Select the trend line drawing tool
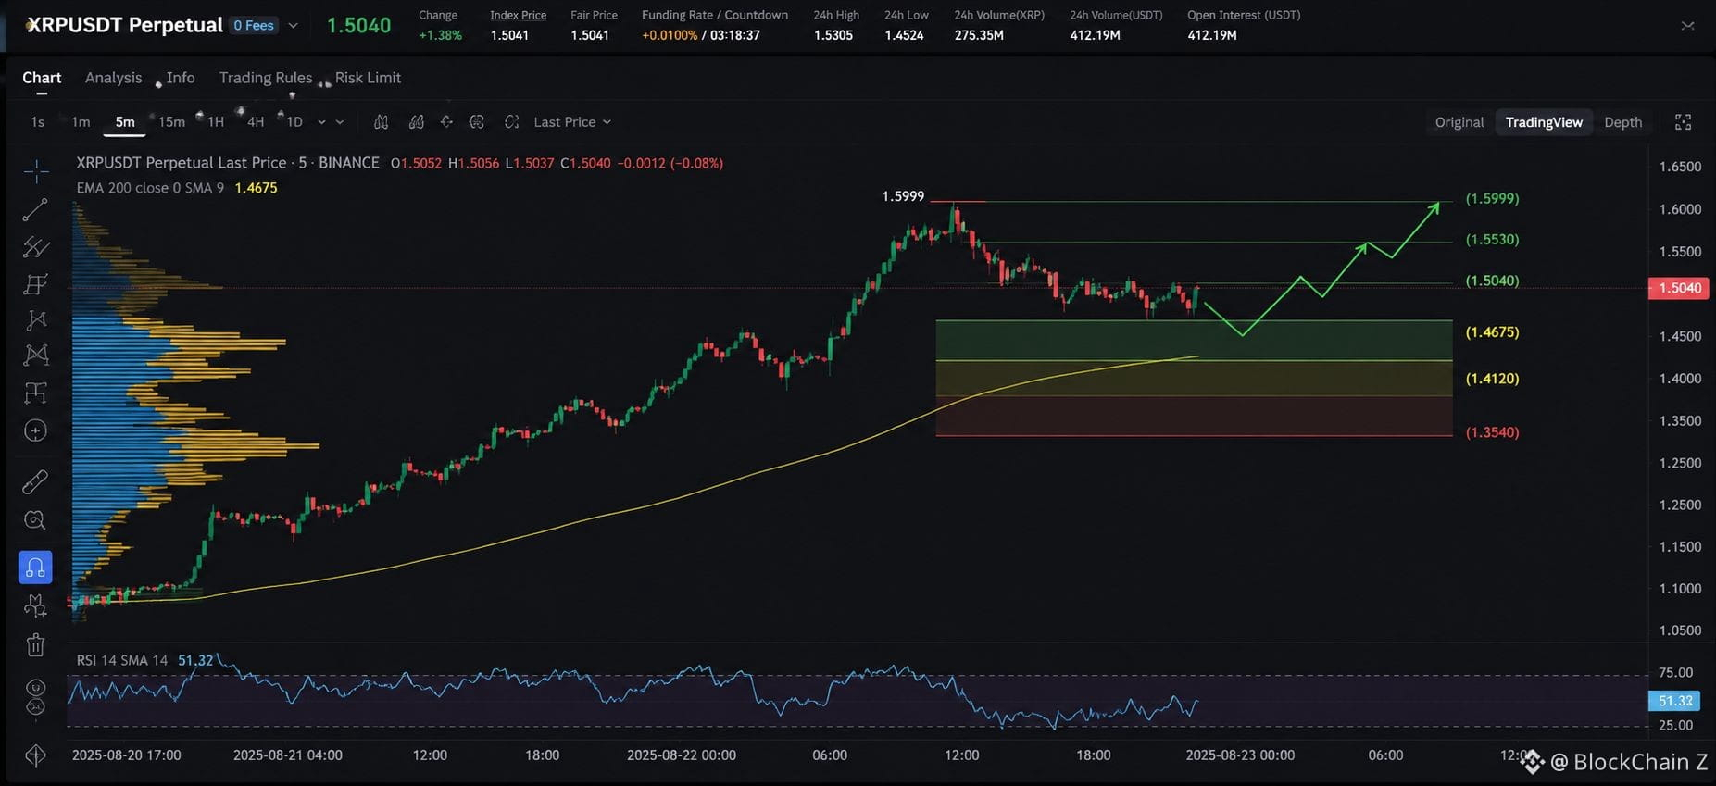This screenshot has width=1716, height=786. 35,210
